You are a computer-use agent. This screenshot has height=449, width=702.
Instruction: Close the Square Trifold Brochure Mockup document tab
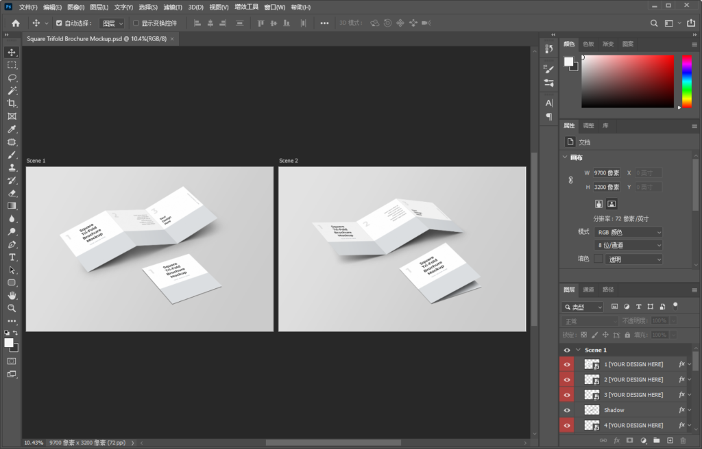(172, 39)
